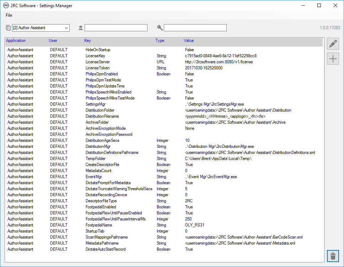344x267 pixels.
Task: Click the 2RC Software logo in title bar
Action: click(x=6, y=5)
